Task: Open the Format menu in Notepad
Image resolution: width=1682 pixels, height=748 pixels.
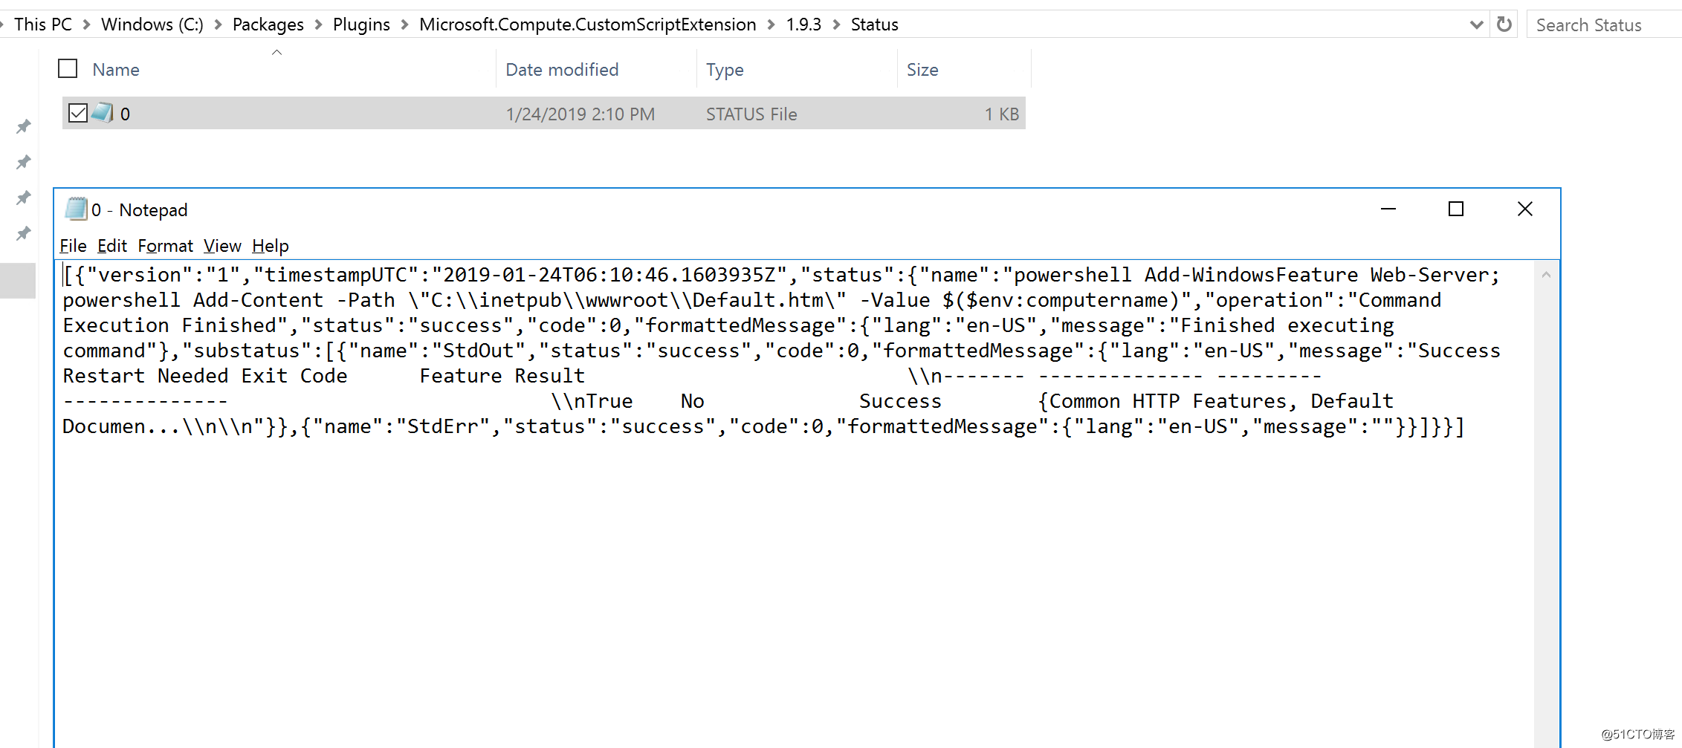Action: point(165,246)
